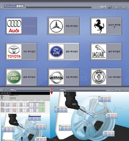Click the RationalDMIS logo at top
Image resolution: width=129 pixels, height=141 pixels.
coord(14,6)
